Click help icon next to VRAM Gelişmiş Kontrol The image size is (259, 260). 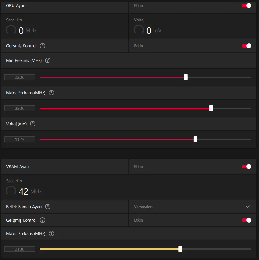pos(43,220)
